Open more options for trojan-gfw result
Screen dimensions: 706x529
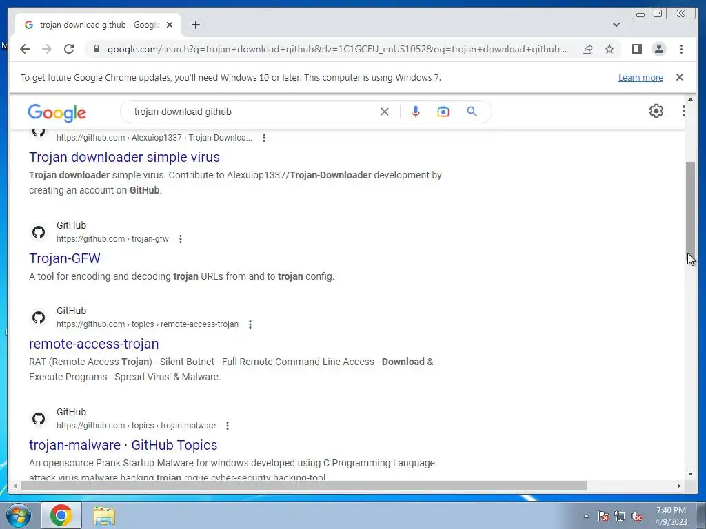(181, 239)
